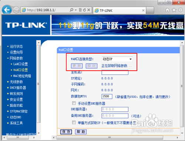Open address bar autocomplete dropdown arrow
The height and width of the screenshot is (141, 185).
point(76,10)
